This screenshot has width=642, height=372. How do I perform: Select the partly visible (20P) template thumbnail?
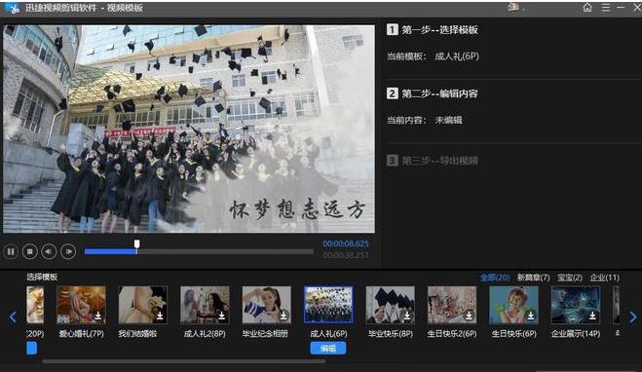pos(35,305)
